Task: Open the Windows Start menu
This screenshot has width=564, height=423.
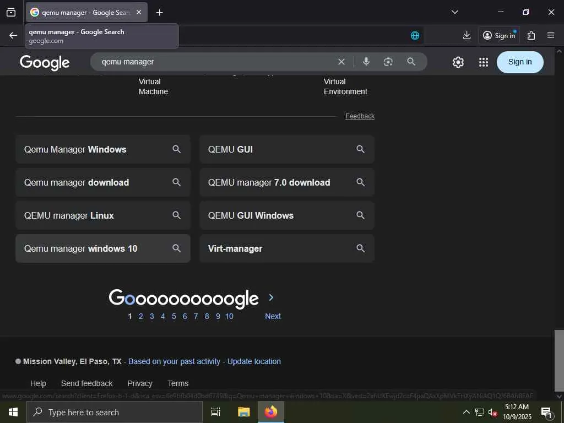Action: tap(13, 412)
